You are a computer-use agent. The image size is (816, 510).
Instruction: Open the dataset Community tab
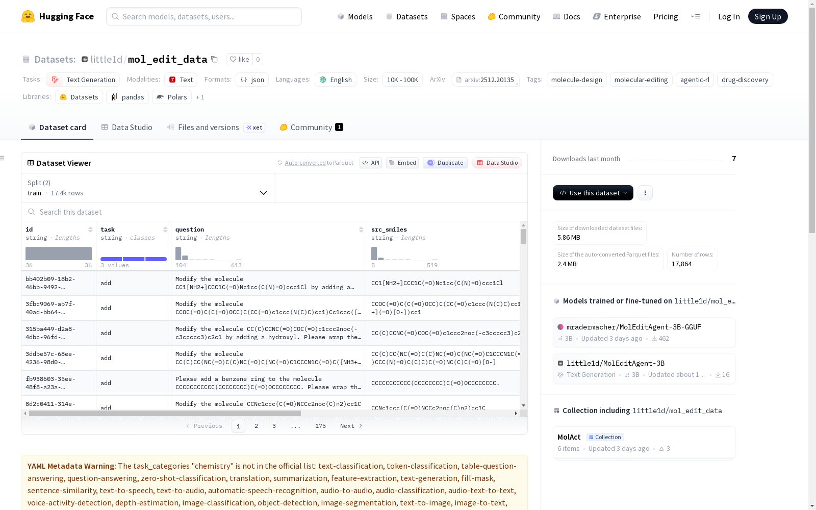[311, 127]
